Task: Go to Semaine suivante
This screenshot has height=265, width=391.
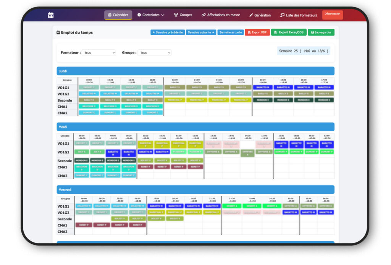Action: (x=201, y=33)
